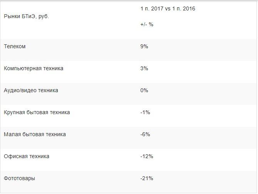Click the -12% value cell
Viewport: 258px width, 194px height.
point(147,157)
